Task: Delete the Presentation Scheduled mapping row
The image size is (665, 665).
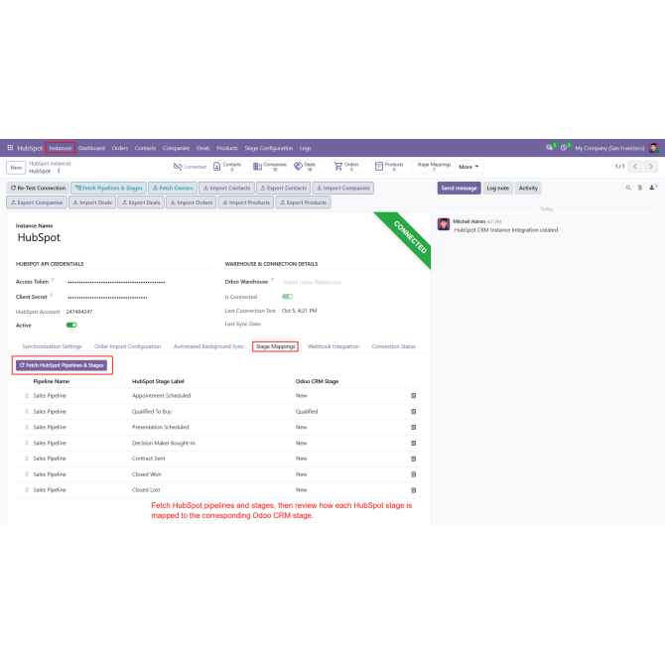Action: [x=414, y=427]
